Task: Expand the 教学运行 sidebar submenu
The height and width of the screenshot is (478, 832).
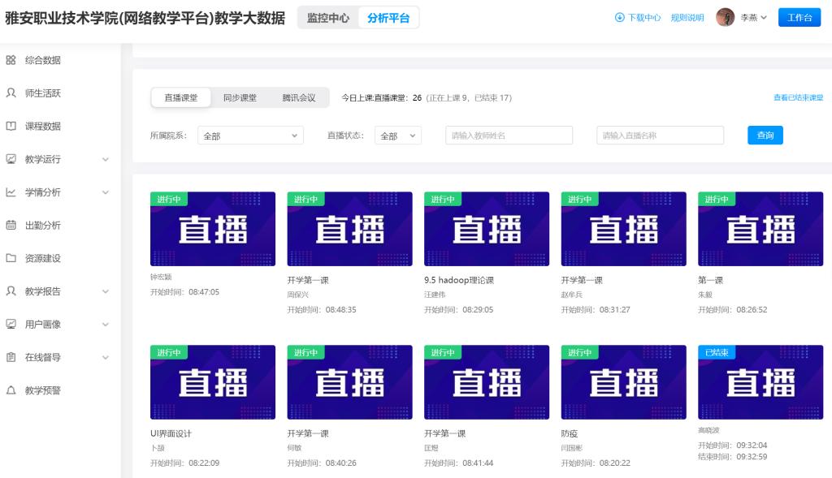Action: point(105,160)
